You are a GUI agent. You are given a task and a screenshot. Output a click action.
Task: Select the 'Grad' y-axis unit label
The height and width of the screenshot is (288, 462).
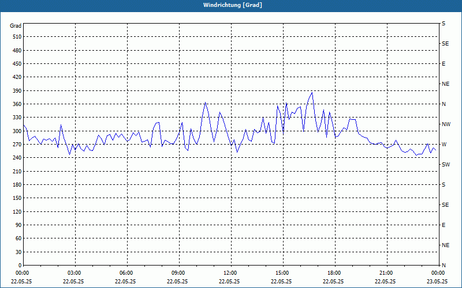pyautogui.click(x=16, y=26)
